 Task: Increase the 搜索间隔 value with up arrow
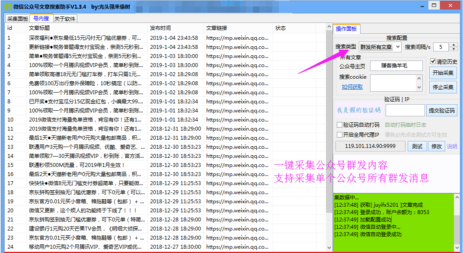tap(454, 45)
